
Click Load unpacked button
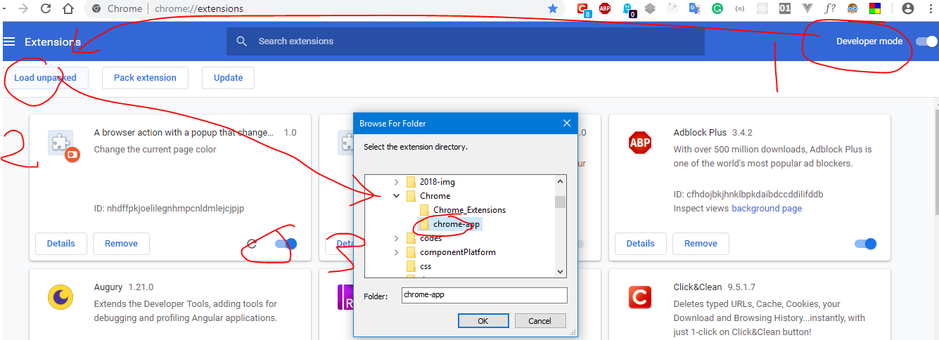pyautogui.click(x=46, y=78)
